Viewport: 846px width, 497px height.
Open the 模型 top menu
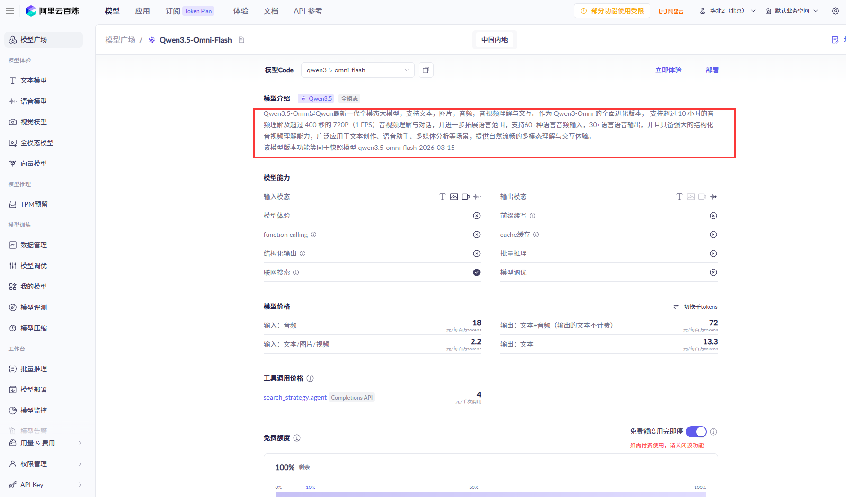[x=112, y=11]
